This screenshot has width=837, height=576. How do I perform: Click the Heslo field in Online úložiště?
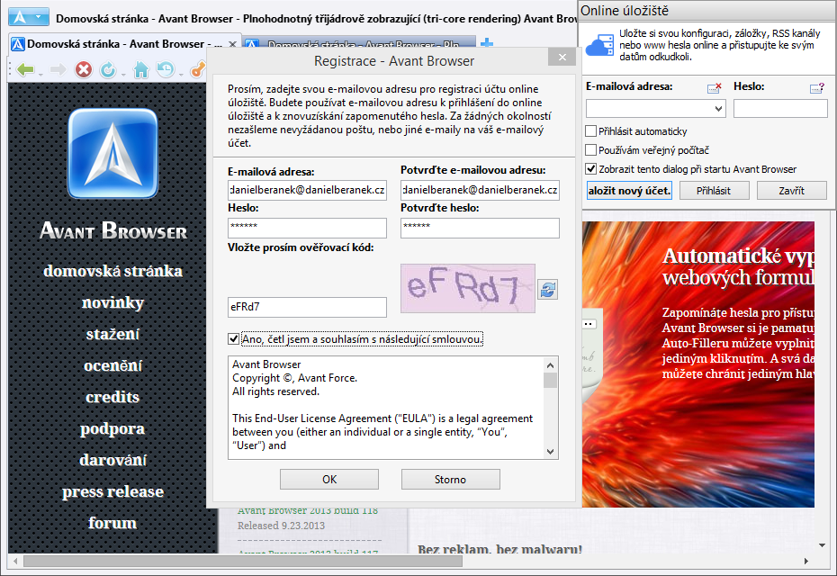tap(780, 108)
